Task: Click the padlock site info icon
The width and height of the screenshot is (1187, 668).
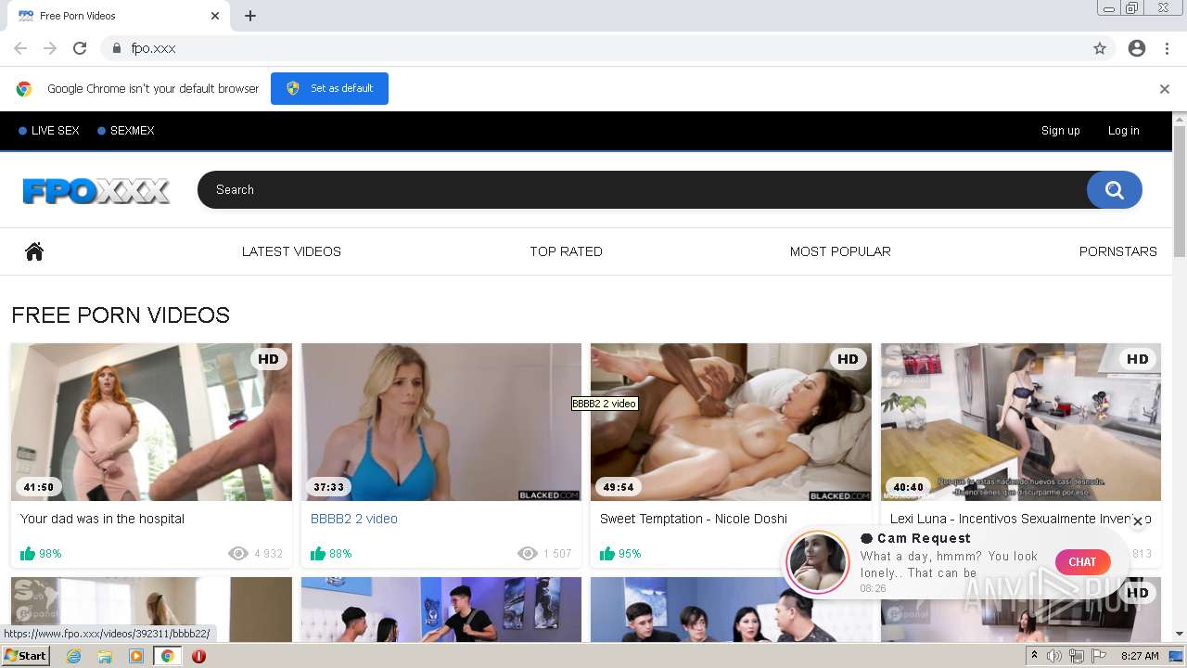Action: [x=116, y=48]
